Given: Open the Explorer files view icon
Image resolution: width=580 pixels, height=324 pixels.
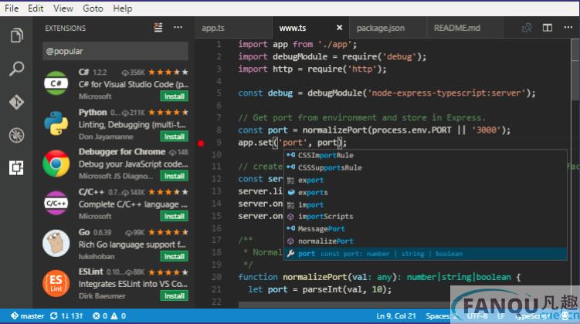Looking at the screenshot, I should point(17,35).
